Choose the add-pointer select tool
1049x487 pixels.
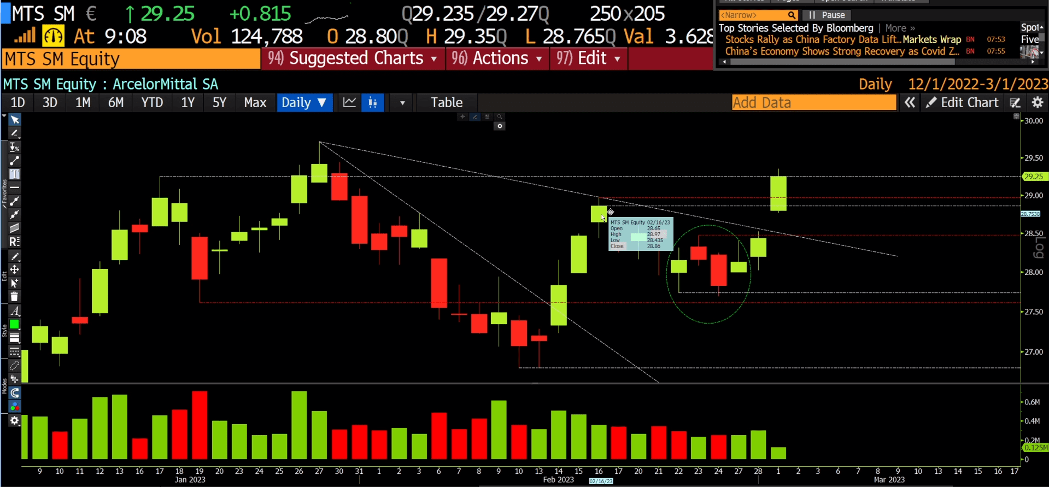tap(15, 283)
